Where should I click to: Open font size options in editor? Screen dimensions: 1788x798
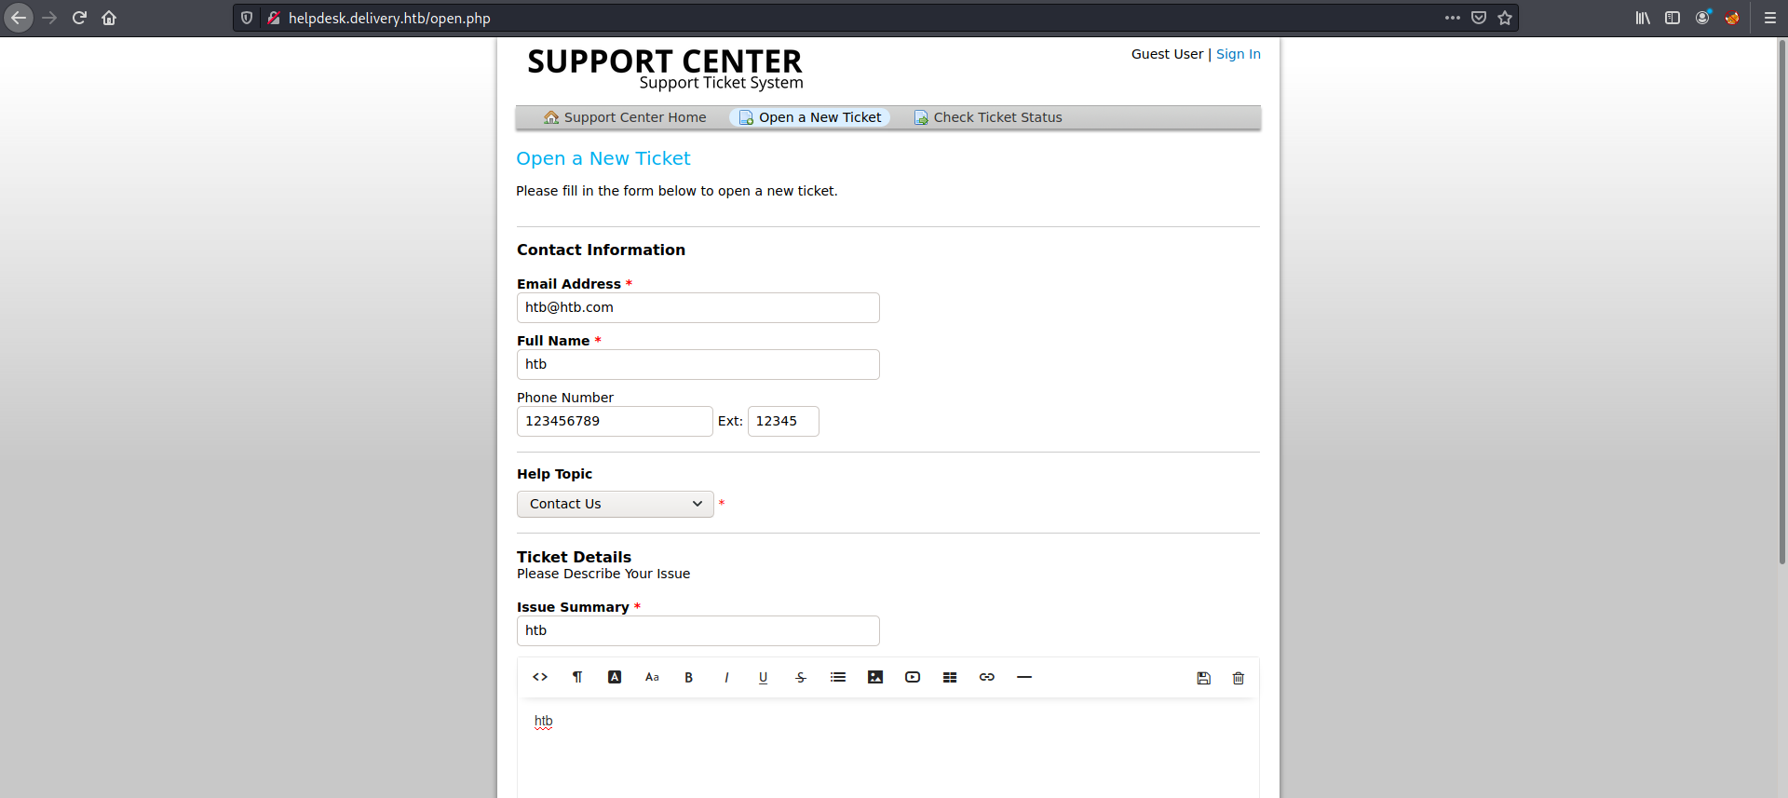(x=652, y=677)
